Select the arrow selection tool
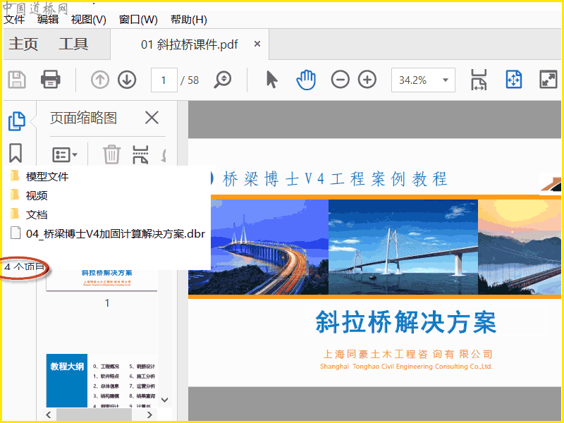564x423 pixels. [272, 80]
